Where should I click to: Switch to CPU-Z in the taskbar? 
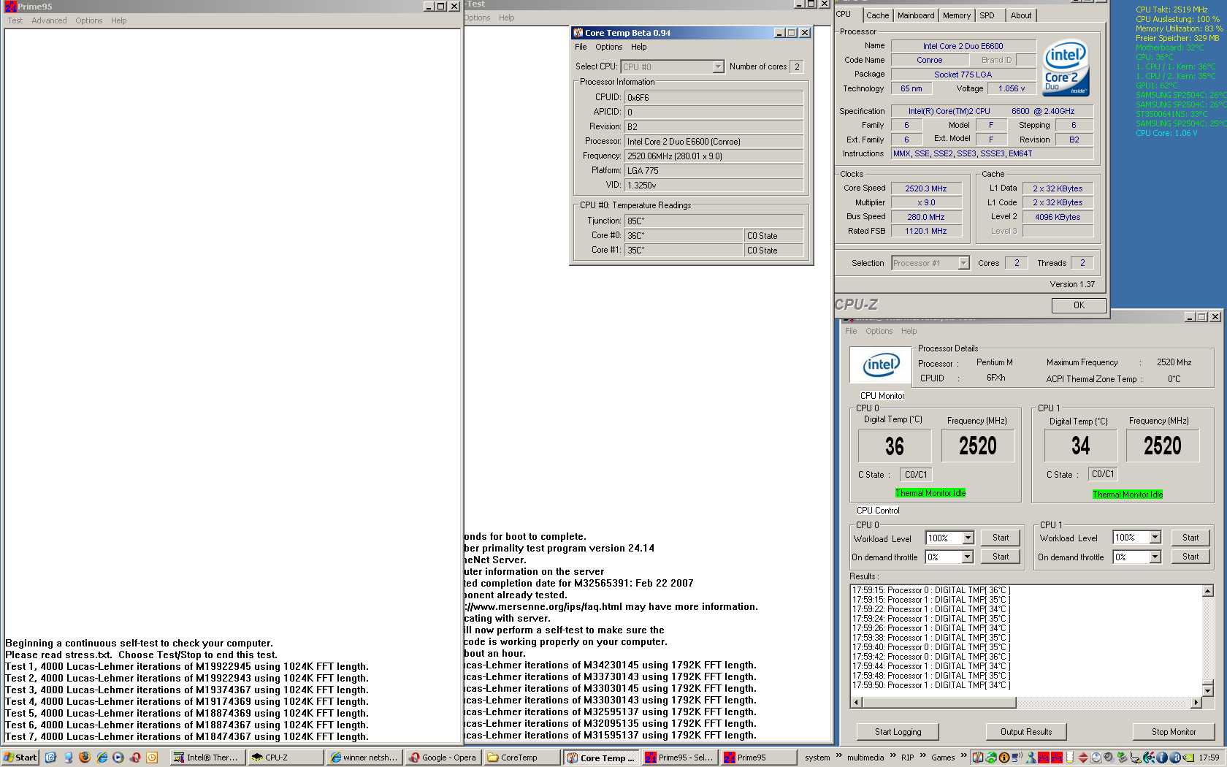pos(284,758)
